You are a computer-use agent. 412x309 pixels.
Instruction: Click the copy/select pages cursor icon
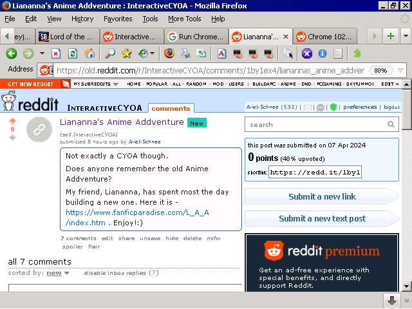tap(288, 53)
